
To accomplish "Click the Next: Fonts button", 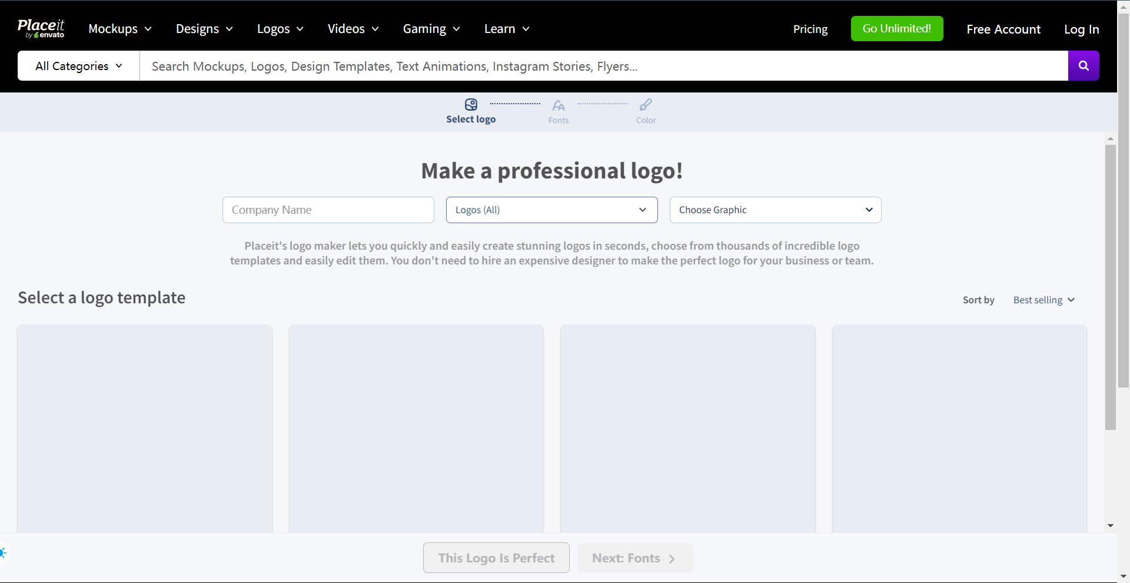I will click(635, 558).
